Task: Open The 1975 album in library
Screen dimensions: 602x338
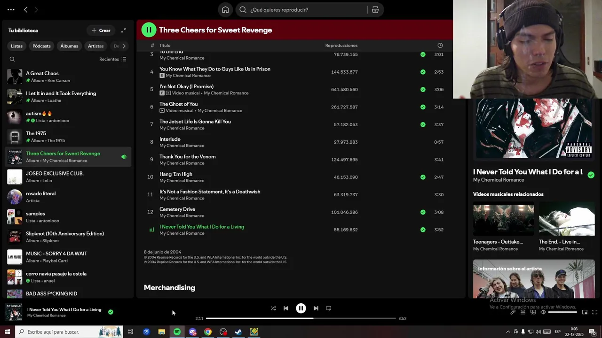Action: pos(68,137)
